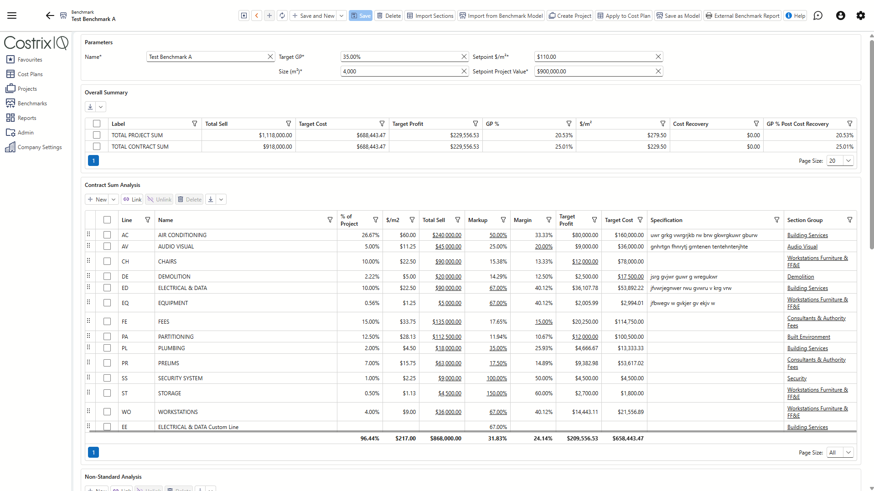Open the hamburger navigation menu
Image resolution: width=874 pixels, height=491 pixels.
(x=12, y=16)
